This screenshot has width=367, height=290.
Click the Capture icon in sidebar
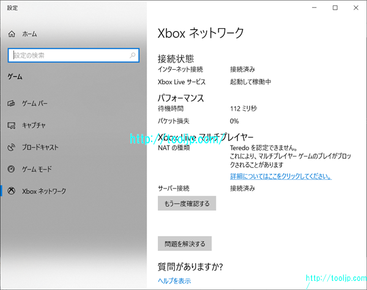coord(11,125)
